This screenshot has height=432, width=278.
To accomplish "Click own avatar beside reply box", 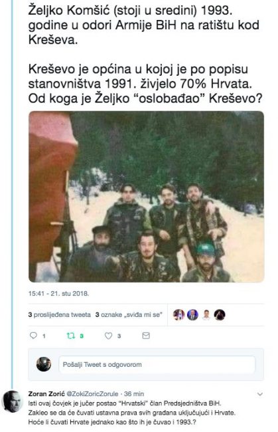I will (44, 364).
